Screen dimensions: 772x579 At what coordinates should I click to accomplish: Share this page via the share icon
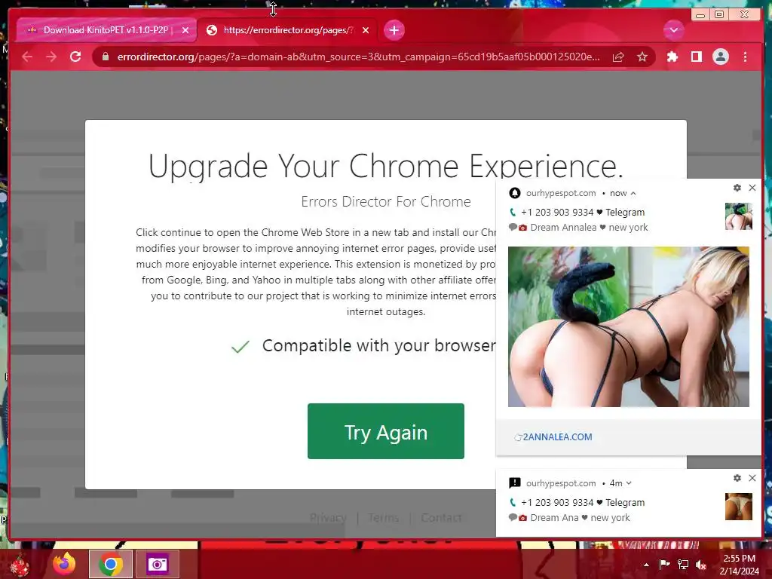click(x=618, y=57)
